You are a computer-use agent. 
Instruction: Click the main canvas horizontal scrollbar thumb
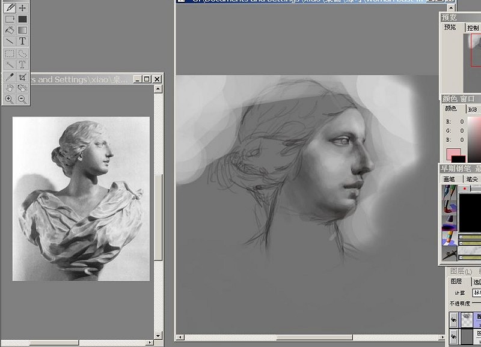pyautogui.click(x=314, y=337)
